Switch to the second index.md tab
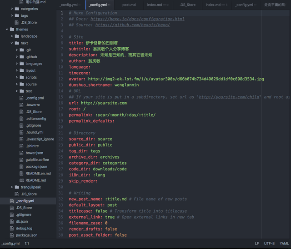 [216, 5]
